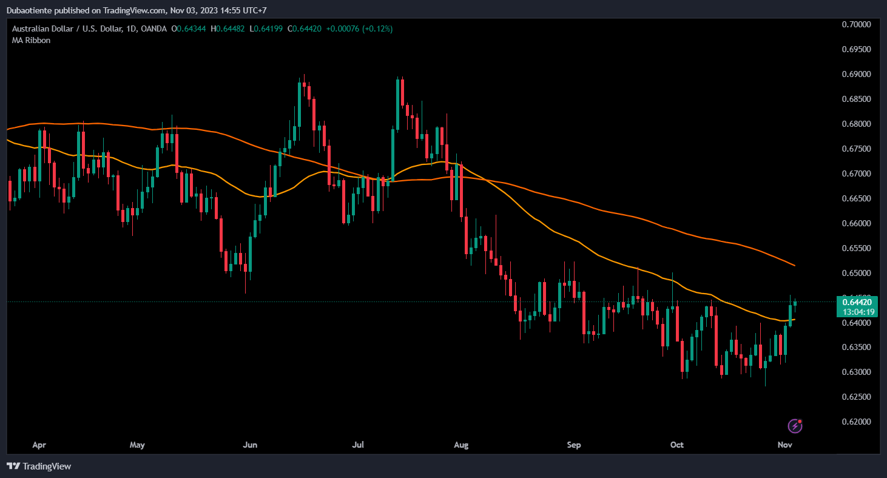Click the 0.67500 price axis label
Viewport: 887px width, 478px height.
pyautogui.click(x=857, y=149)
